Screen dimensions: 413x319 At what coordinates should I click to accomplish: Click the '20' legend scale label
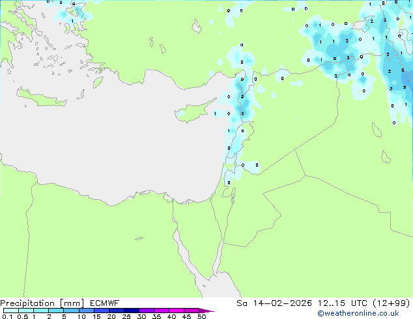point(111,316)
